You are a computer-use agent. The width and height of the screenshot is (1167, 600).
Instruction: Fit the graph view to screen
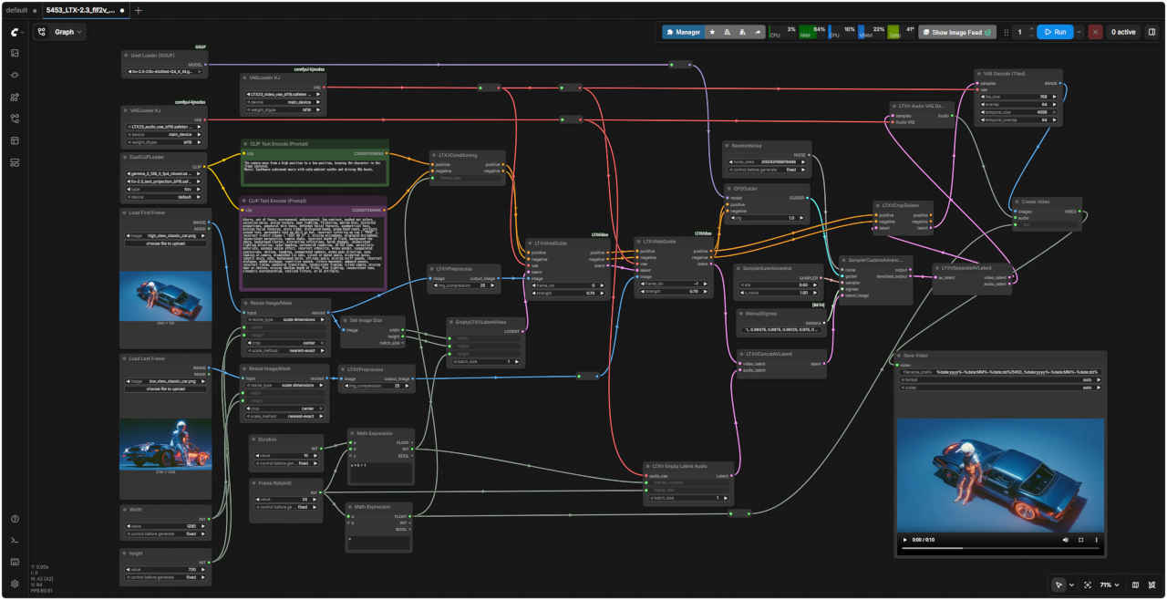pyautogui.click(x=1088, y=584)
